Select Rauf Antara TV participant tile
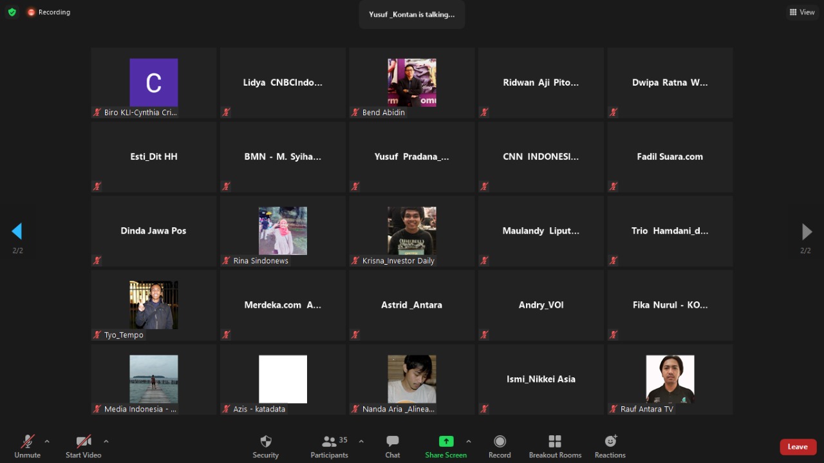The height and width of the screenshot is (463, 824). tap(669, 379)
